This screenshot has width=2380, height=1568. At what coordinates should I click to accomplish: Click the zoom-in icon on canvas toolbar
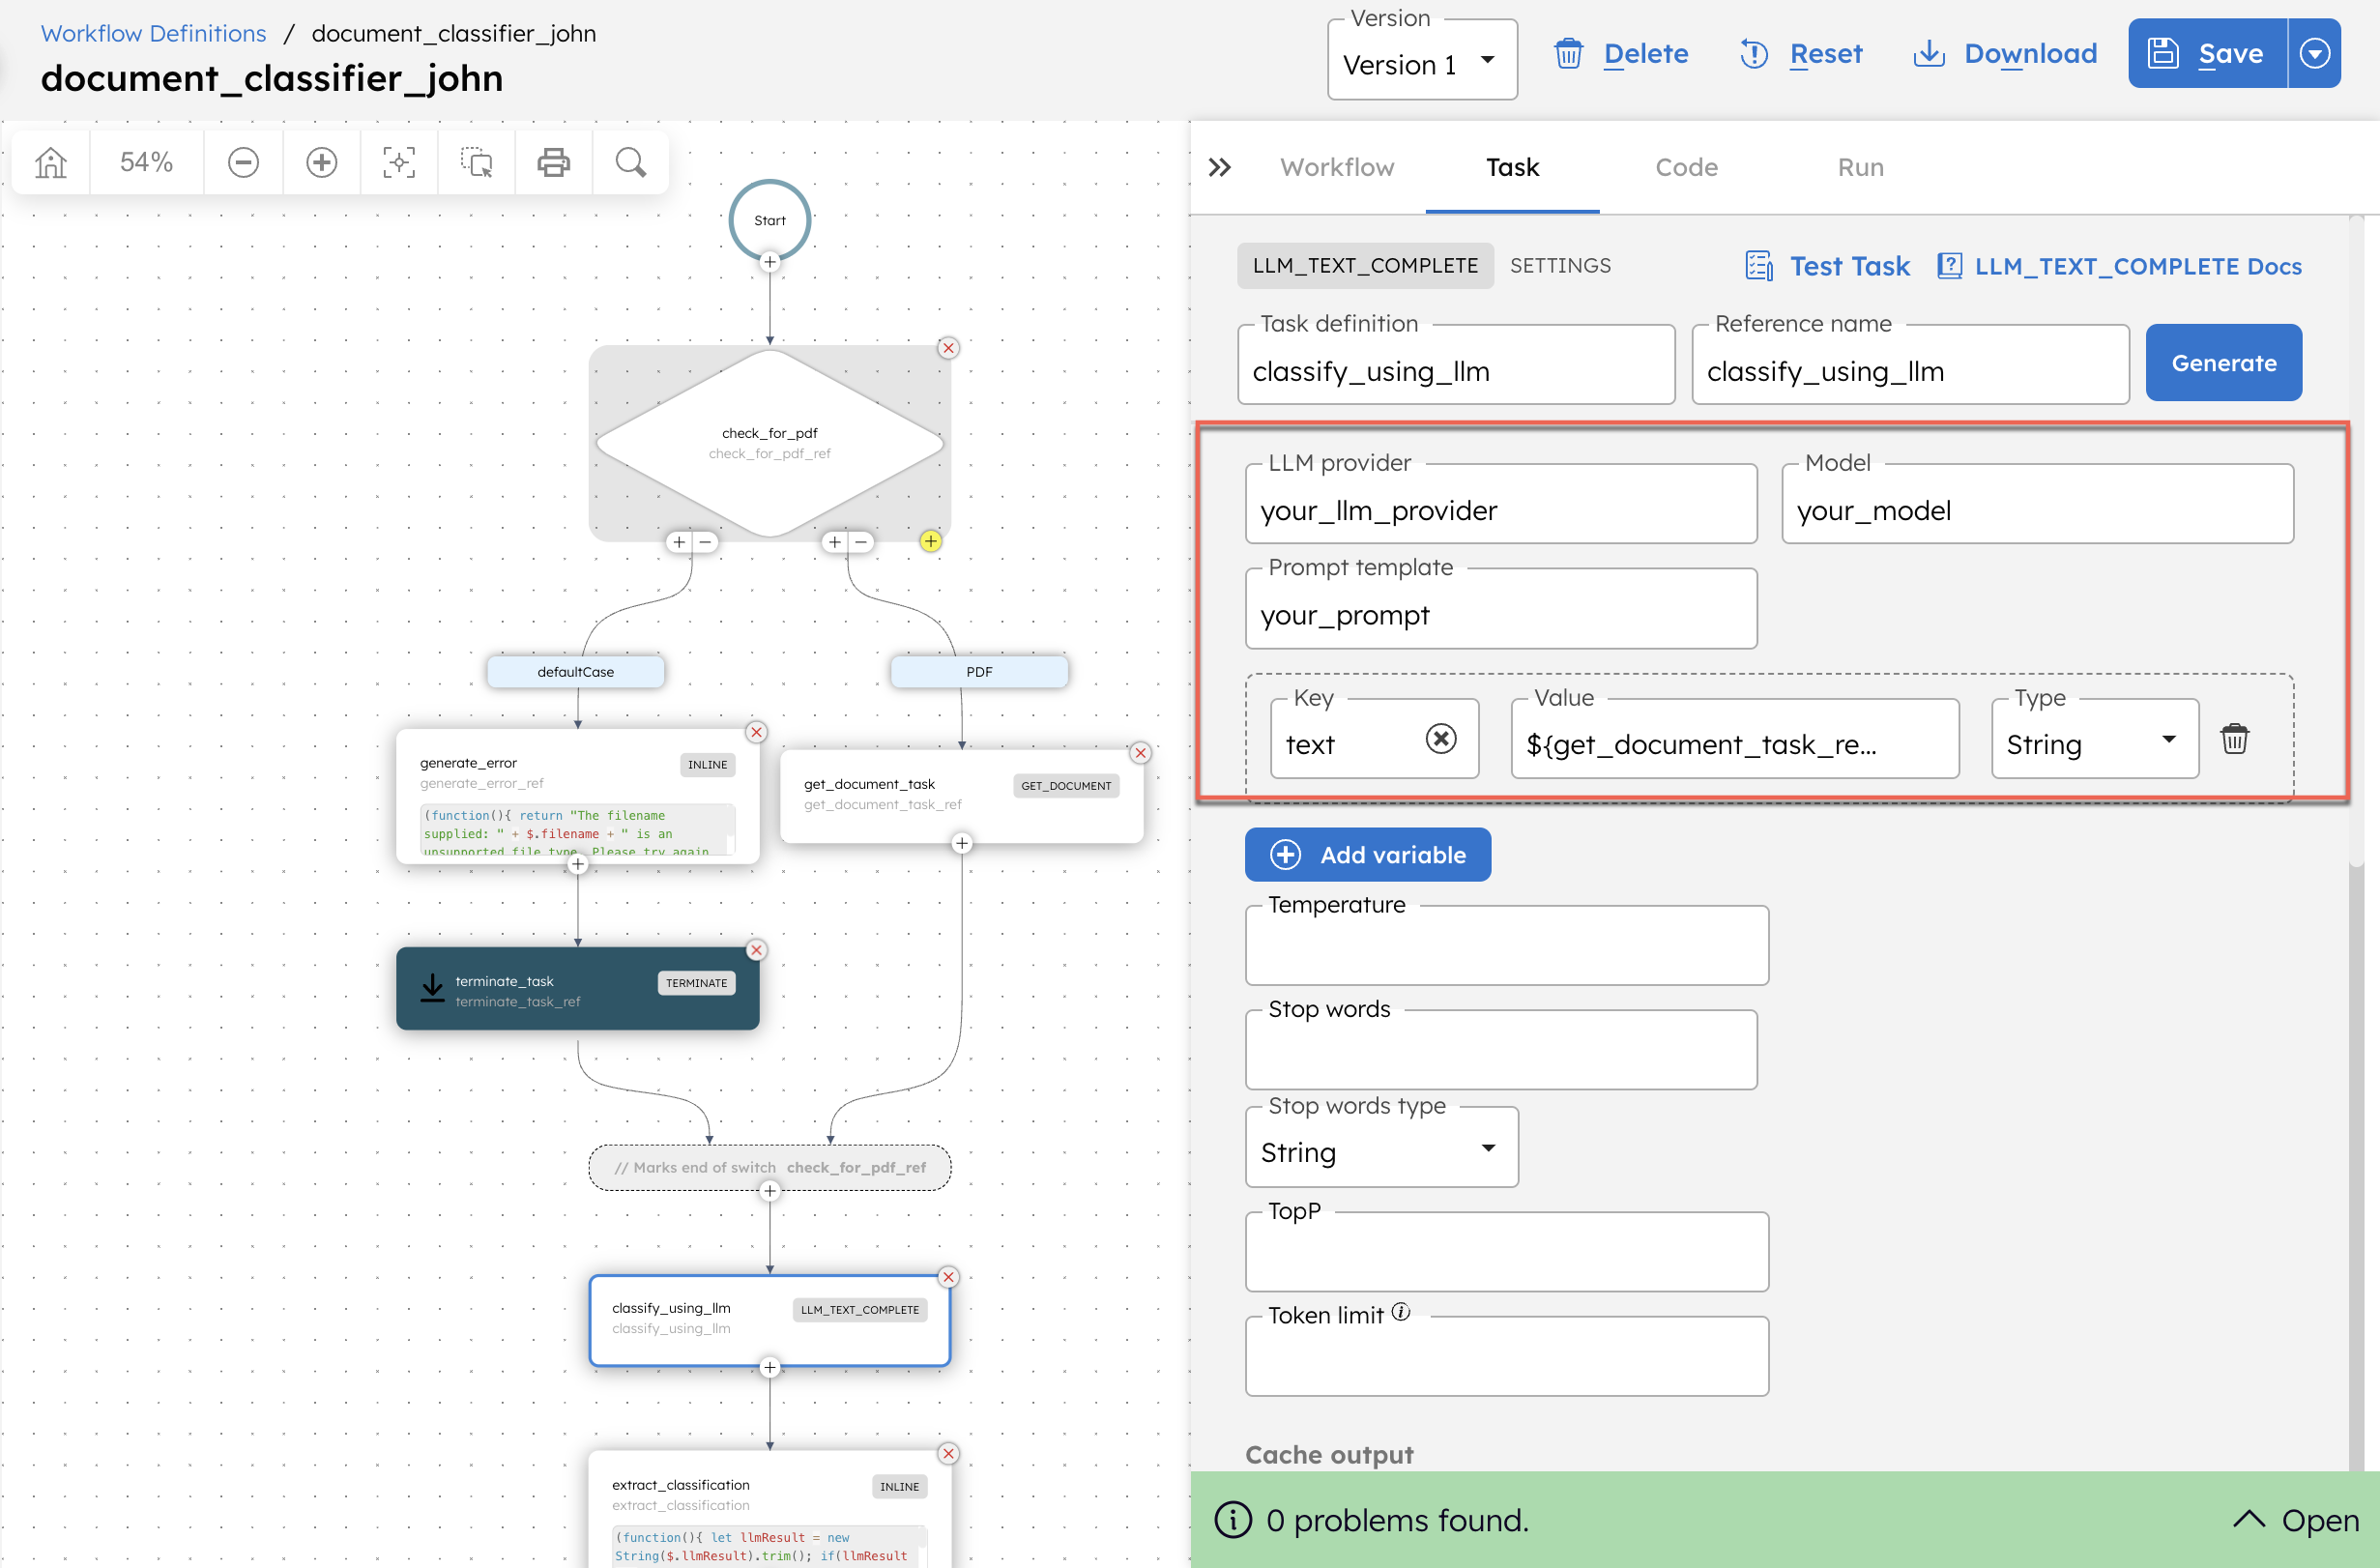click(x=320, y=164)
